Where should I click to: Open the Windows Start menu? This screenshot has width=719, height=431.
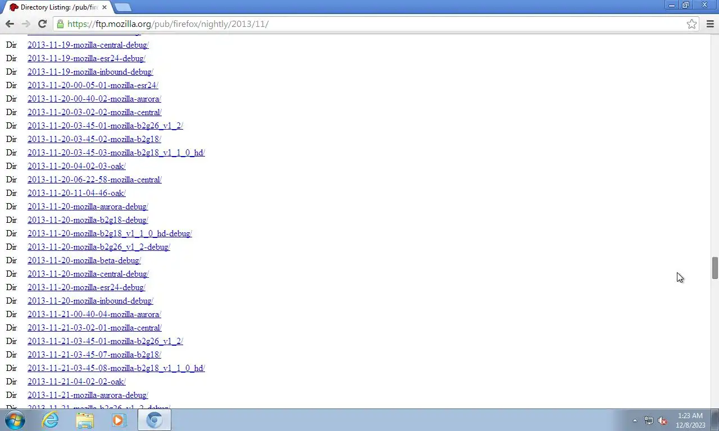[15, 420]
